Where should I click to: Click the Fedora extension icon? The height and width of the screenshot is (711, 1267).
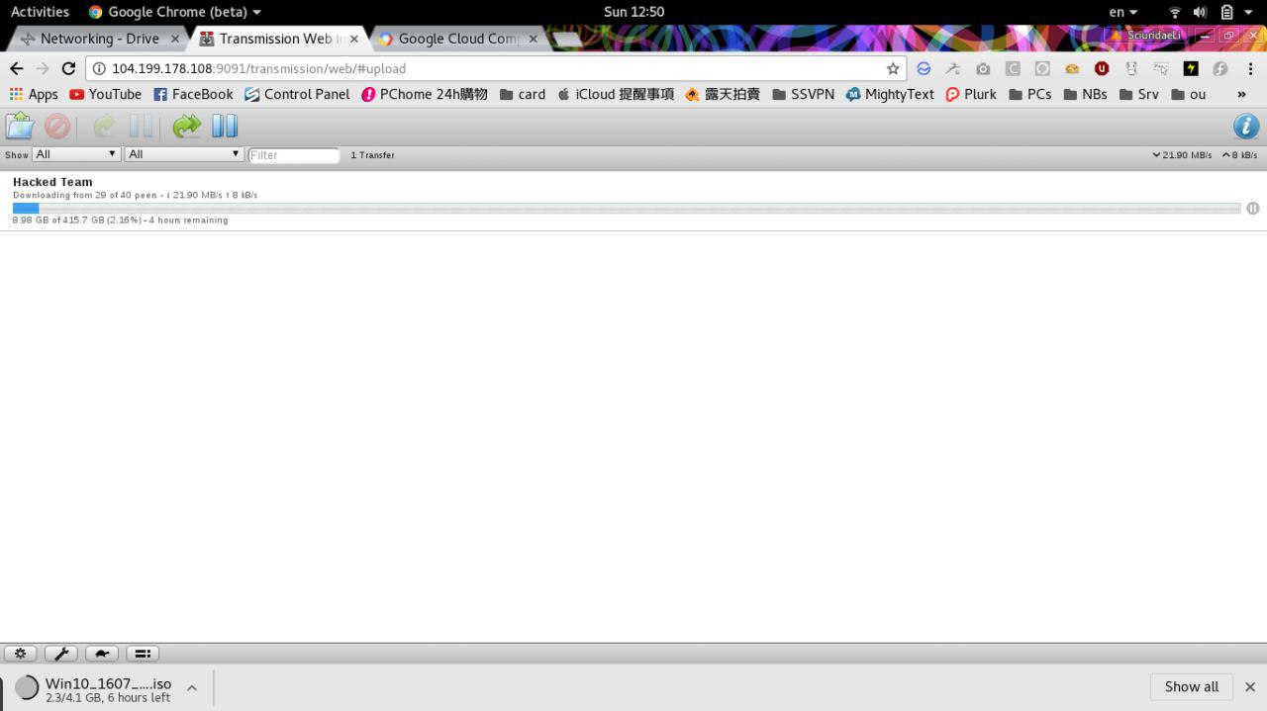pyautogui.click(x=1219, y=68)
